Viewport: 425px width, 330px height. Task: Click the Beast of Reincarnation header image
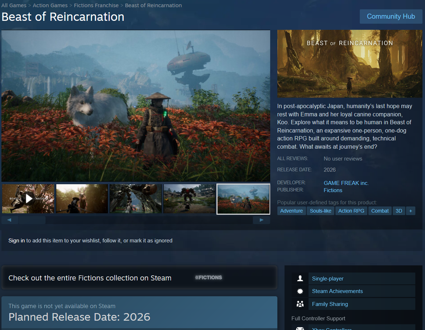350,64
